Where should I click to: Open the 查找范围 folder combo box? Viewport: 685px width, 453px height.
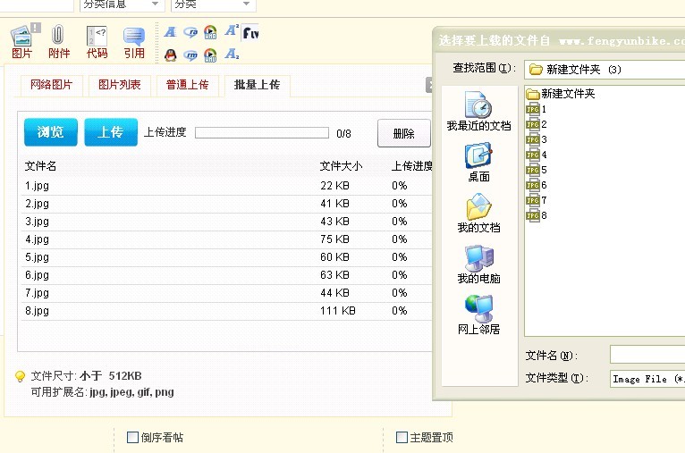click(x=604, y=69)
